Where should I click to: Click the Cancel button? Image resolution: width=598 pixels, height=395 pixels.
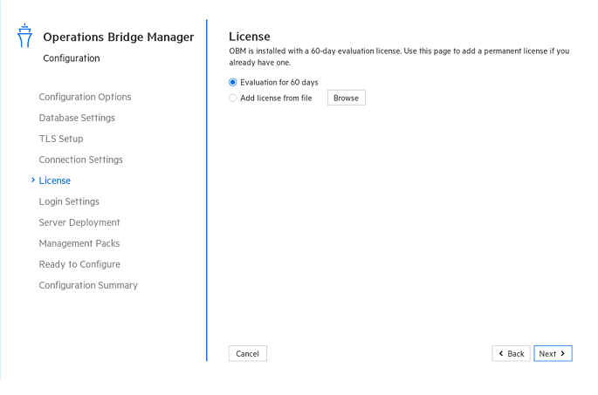coord(248,353)
